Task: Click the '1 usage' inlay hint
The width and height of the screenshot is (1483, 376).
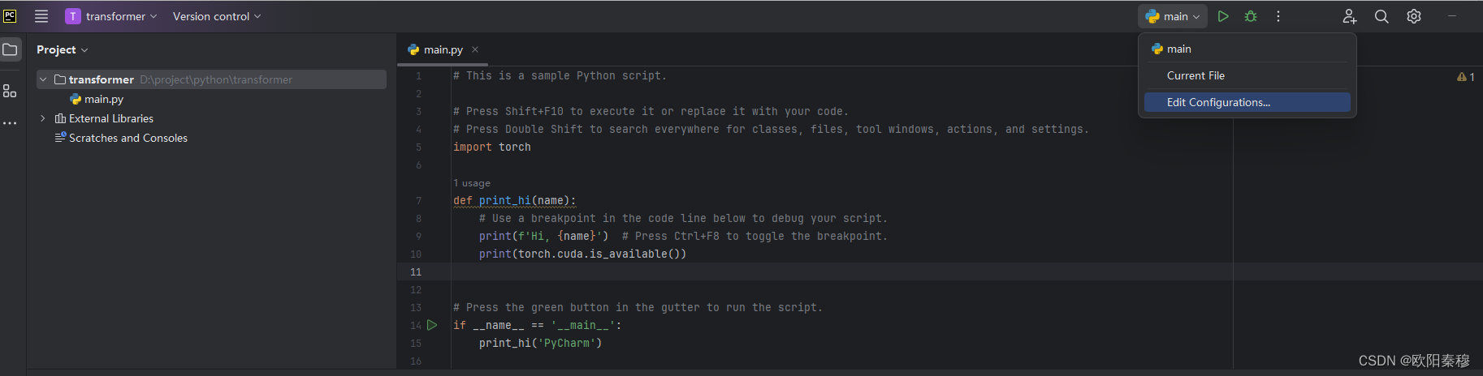Action: tap(472, 183)
